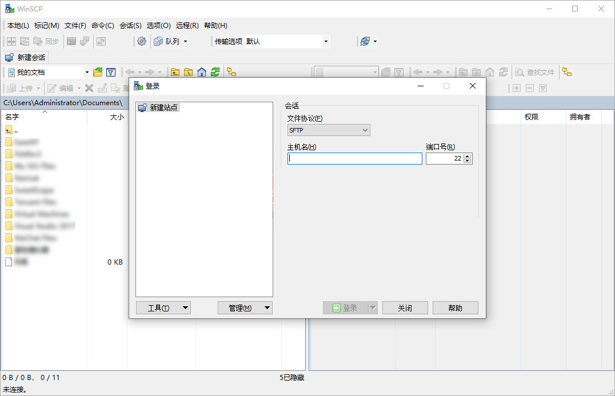Open the 传输选项 默认 dropdown
The image size is (615, 396).
326,41
